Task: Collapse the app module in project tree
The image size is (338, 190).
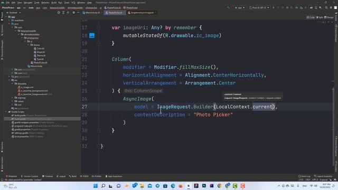Action: click(x=6, y=17)
